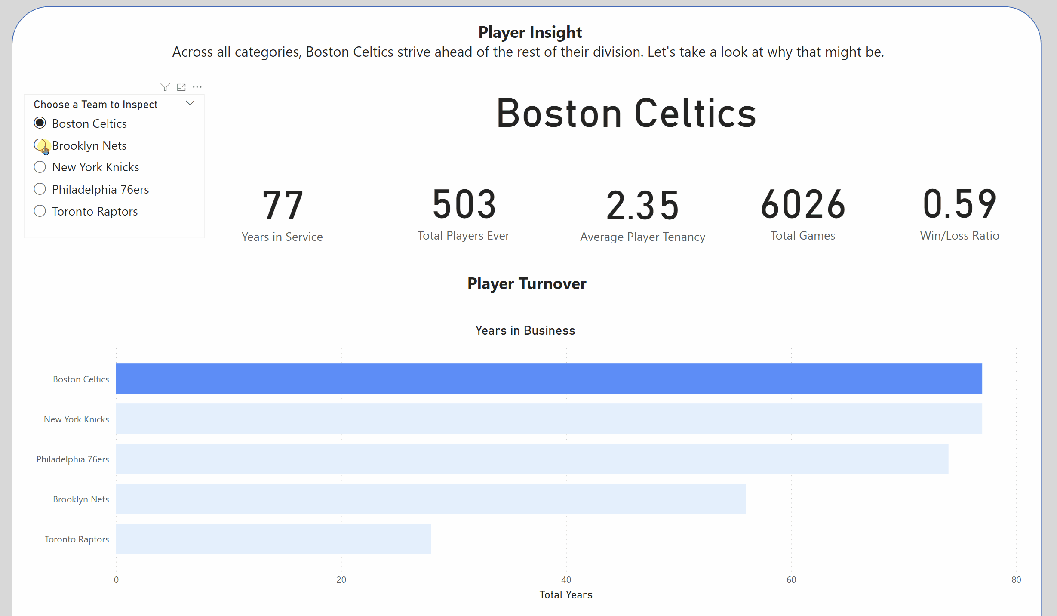Click the New York Knicks bar
This screenshot has width=1057, height=616.
(x=548, y=419)
